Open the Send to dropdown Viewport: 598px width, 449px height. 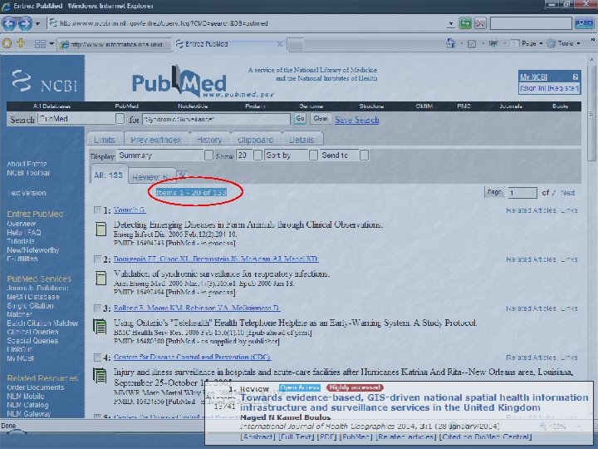pos(364,155)
